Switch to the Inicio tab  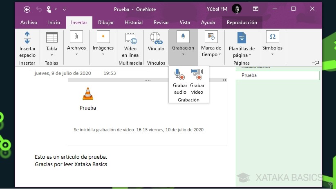[54, 22]
